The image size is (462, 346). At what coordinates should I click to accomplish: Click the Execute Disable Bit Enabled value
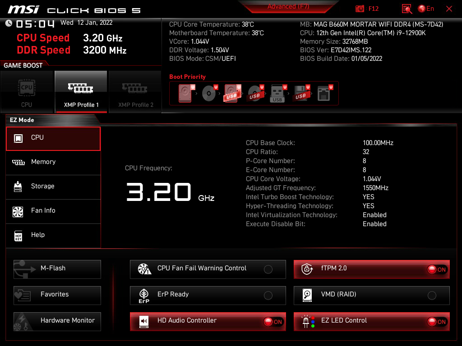pos(374,224)
